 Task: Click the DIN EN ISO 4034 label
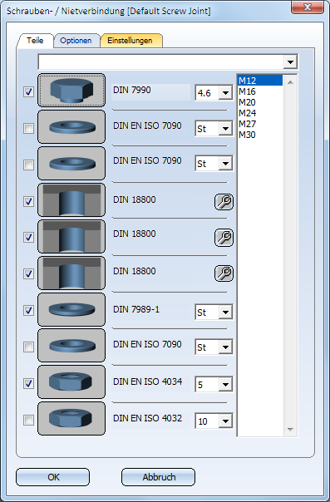pyautogui.click(x=148, y=381)
